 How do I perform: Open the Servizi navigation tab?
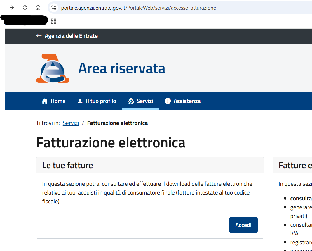140,101
